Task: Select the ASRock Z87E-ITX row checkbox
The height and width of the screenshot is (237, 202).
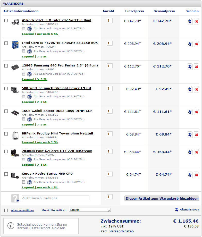Action: pos(6,20)
